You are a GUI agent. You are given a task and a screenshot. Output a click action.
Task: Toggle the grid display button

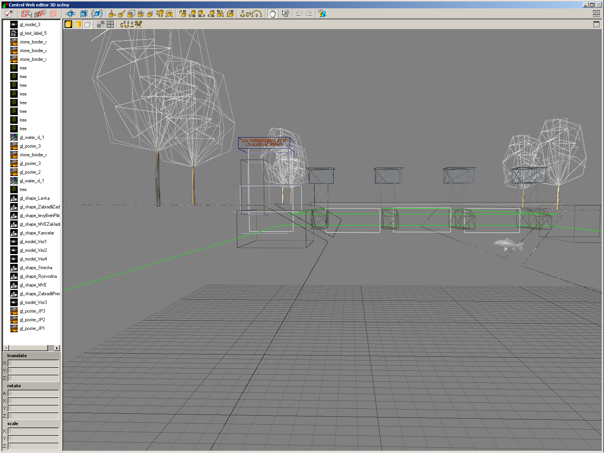pos(111,25)
